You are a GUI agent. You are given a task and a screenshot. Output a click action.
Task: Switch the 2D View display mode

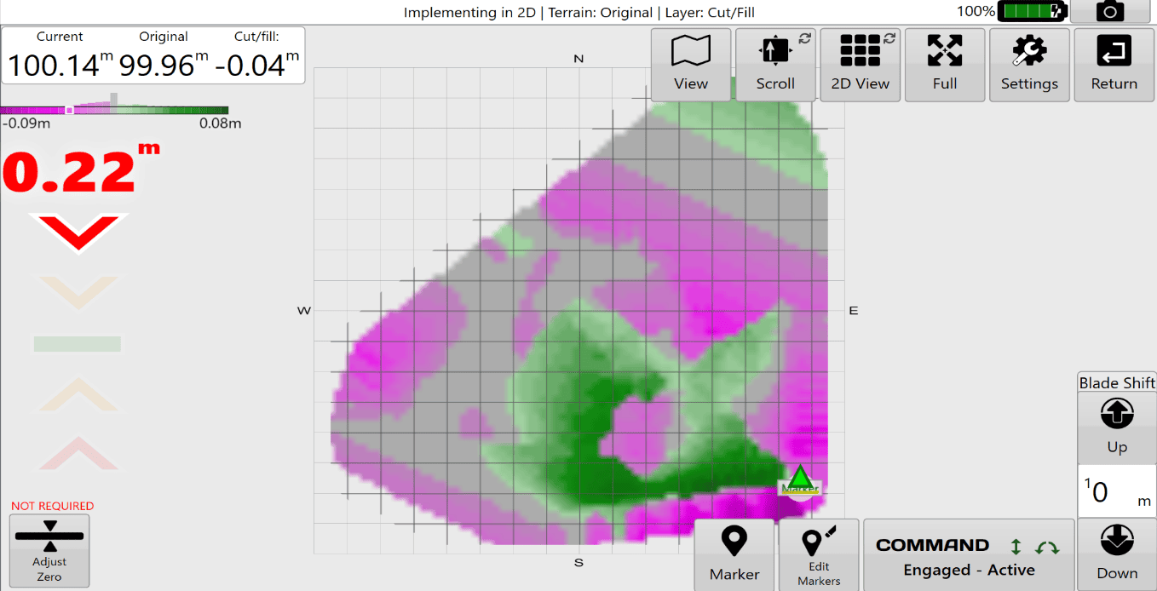[861, 65]
